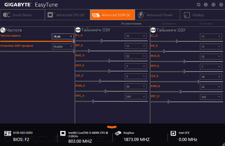
Task: Click the Частота памяти slider handle
Action: (74, 41)
